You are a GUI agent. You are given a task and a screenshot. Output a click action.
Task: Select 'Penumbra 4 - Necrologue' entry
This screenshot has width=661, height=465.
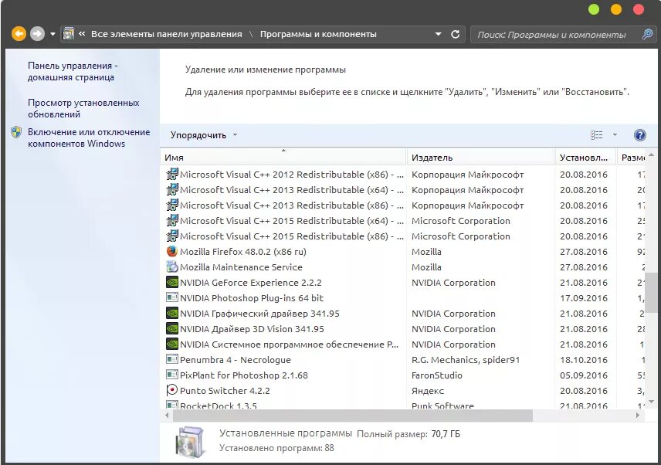236,360
